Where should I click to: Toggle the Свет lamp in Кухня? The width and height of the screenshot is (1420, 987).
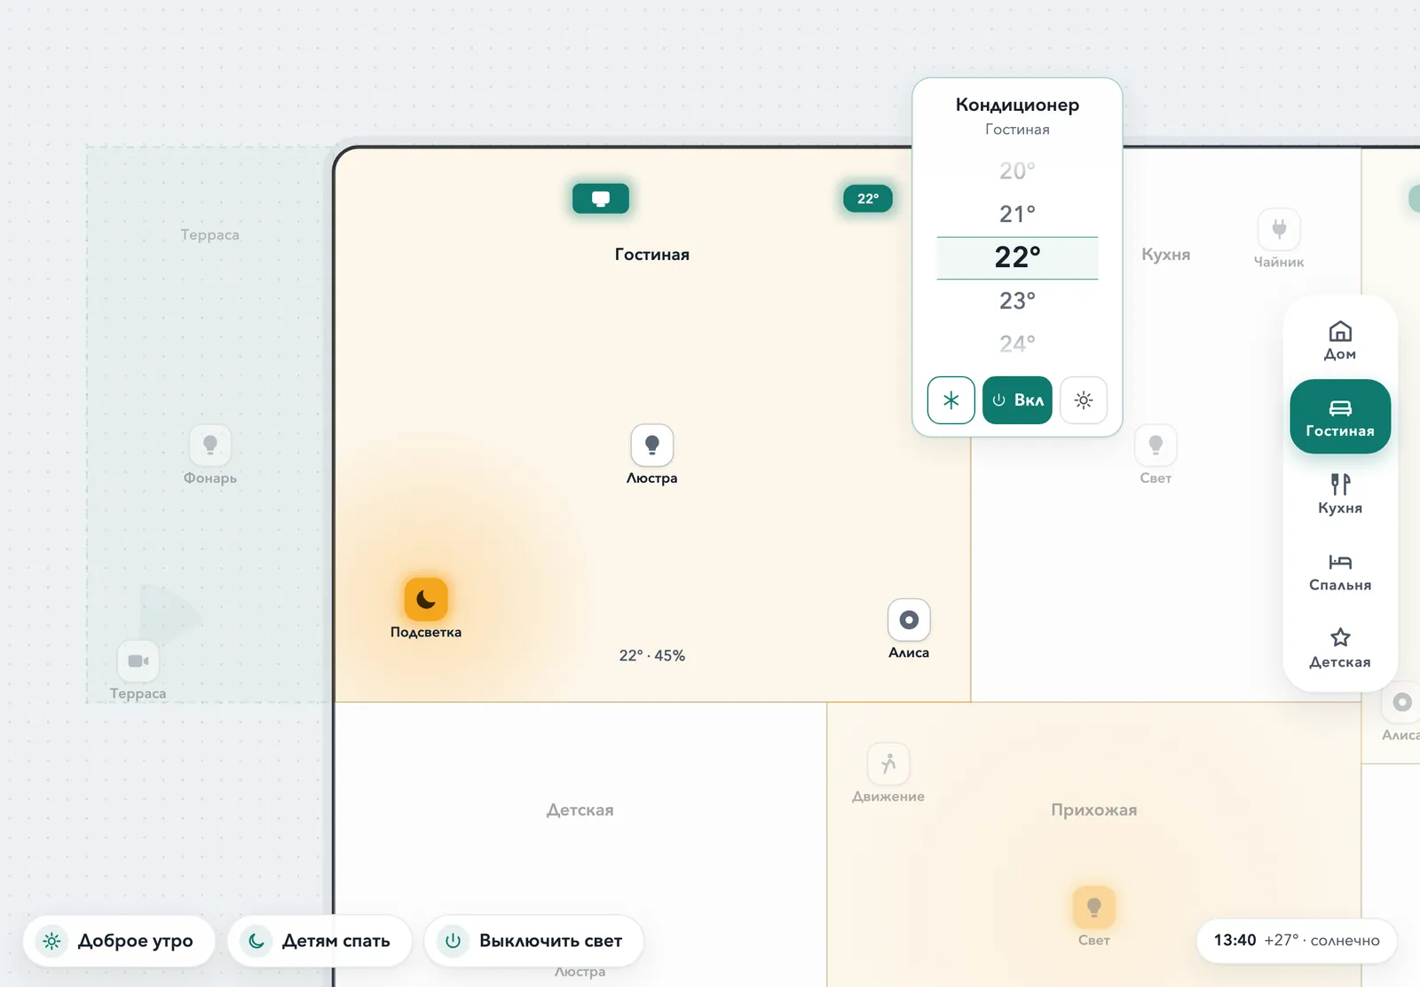coord(1156,445)
